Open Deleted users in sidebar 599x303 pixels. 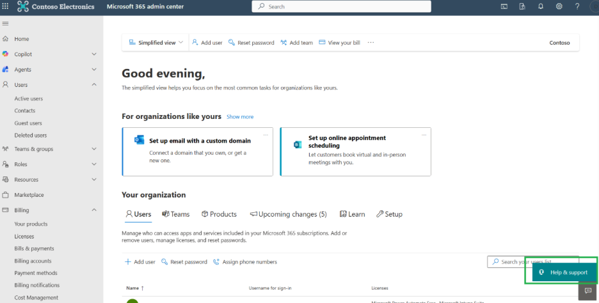pyautogui.click(x=31, y=136)
